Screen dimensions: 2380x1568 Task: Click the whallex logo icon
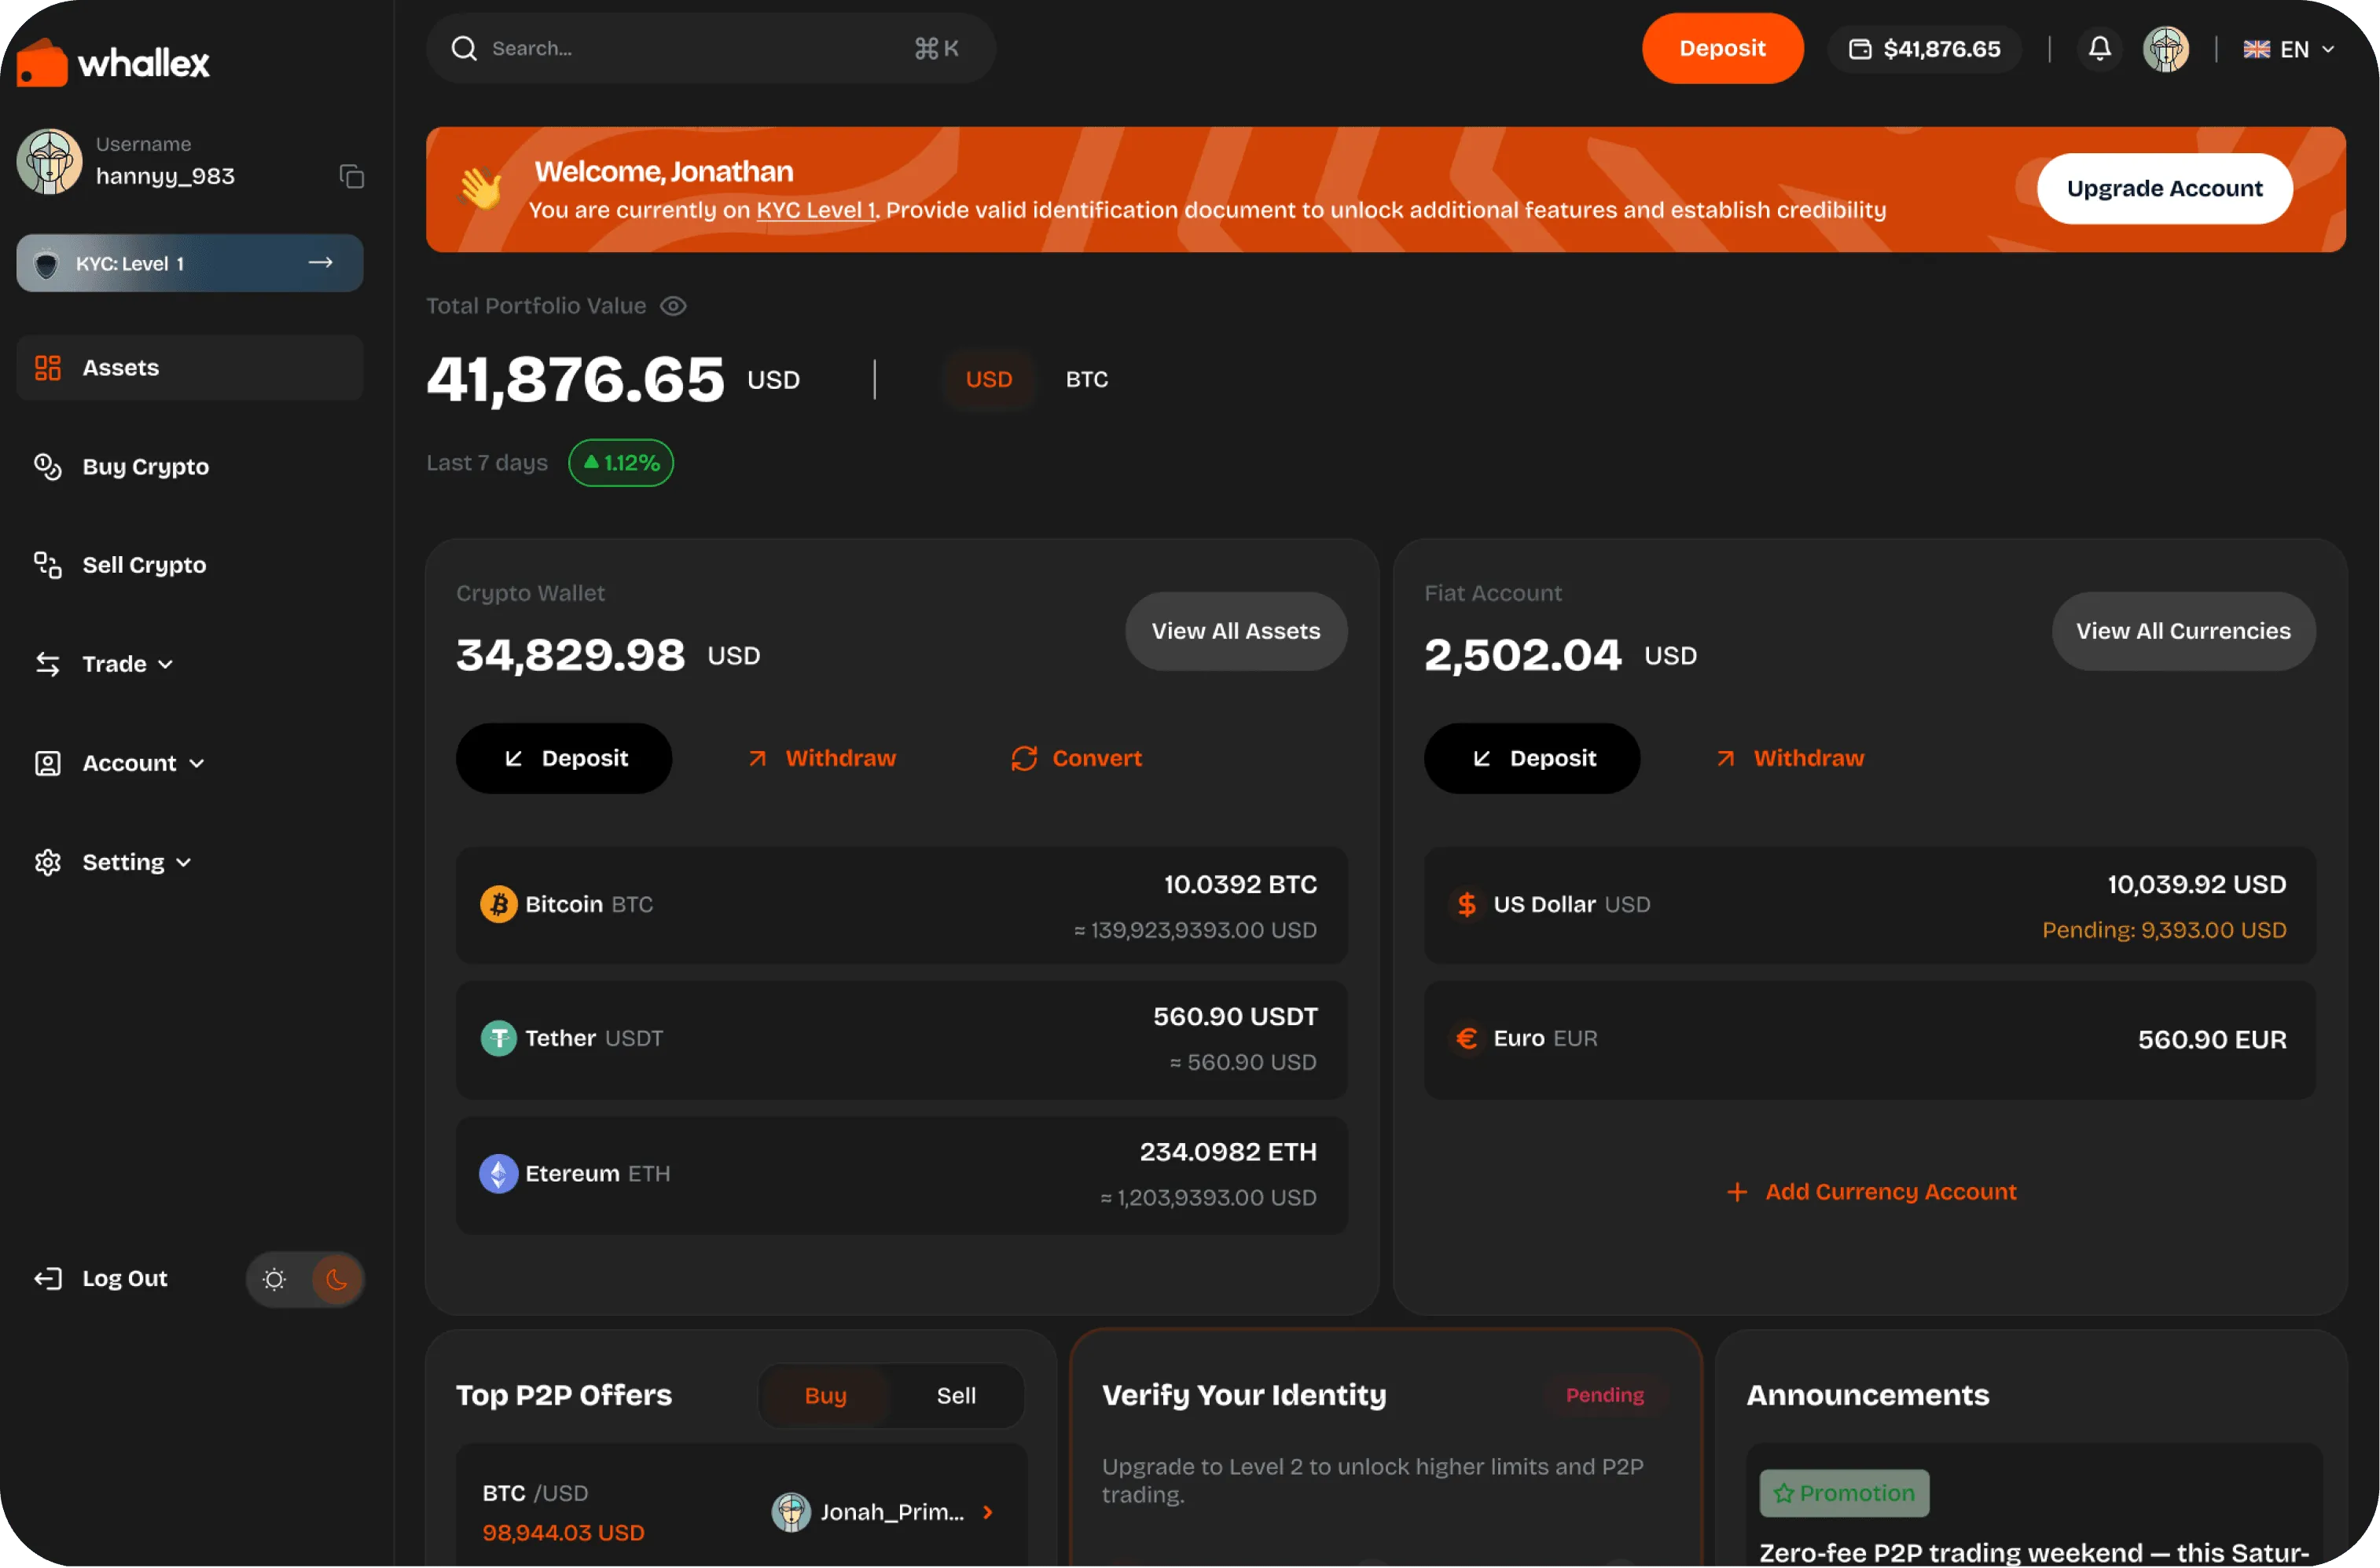pos(42,62)
